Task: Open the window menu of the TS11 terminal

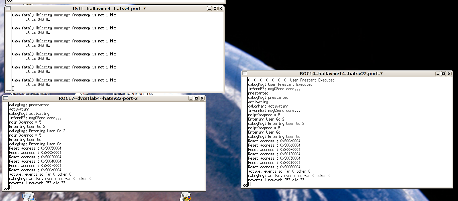Action: click(x=9, y=8)
